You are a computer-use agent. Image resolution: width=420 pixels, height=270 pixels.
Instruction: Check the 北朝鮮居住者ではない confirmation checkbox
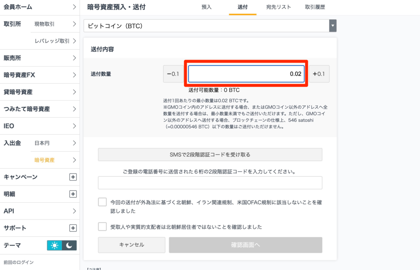point(102,226)
